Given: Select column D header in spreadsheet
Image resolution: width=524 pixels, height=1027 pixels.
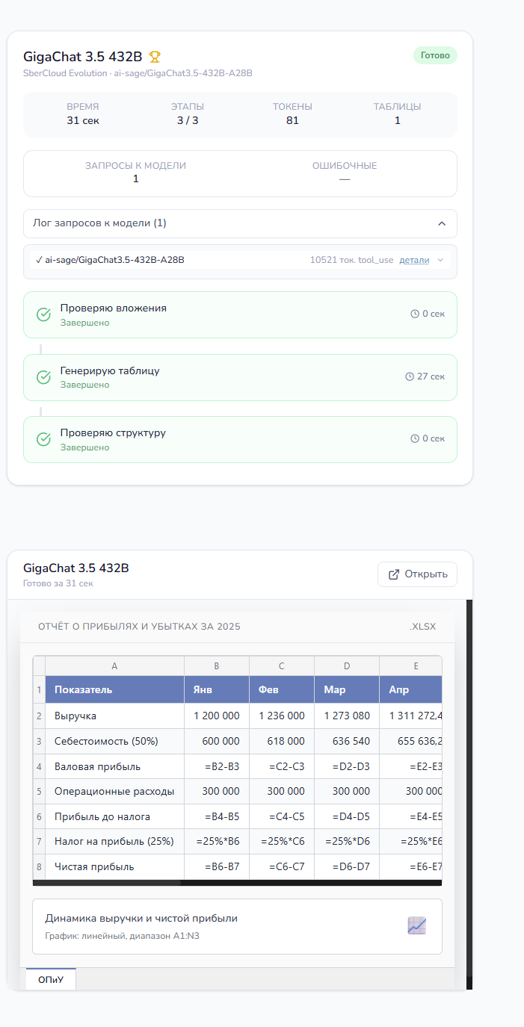Looking at the screenshot, I should point(347,666).
